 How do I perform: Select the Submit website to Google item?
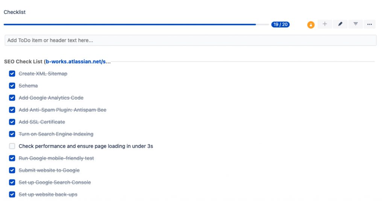(x=49, y=170)
